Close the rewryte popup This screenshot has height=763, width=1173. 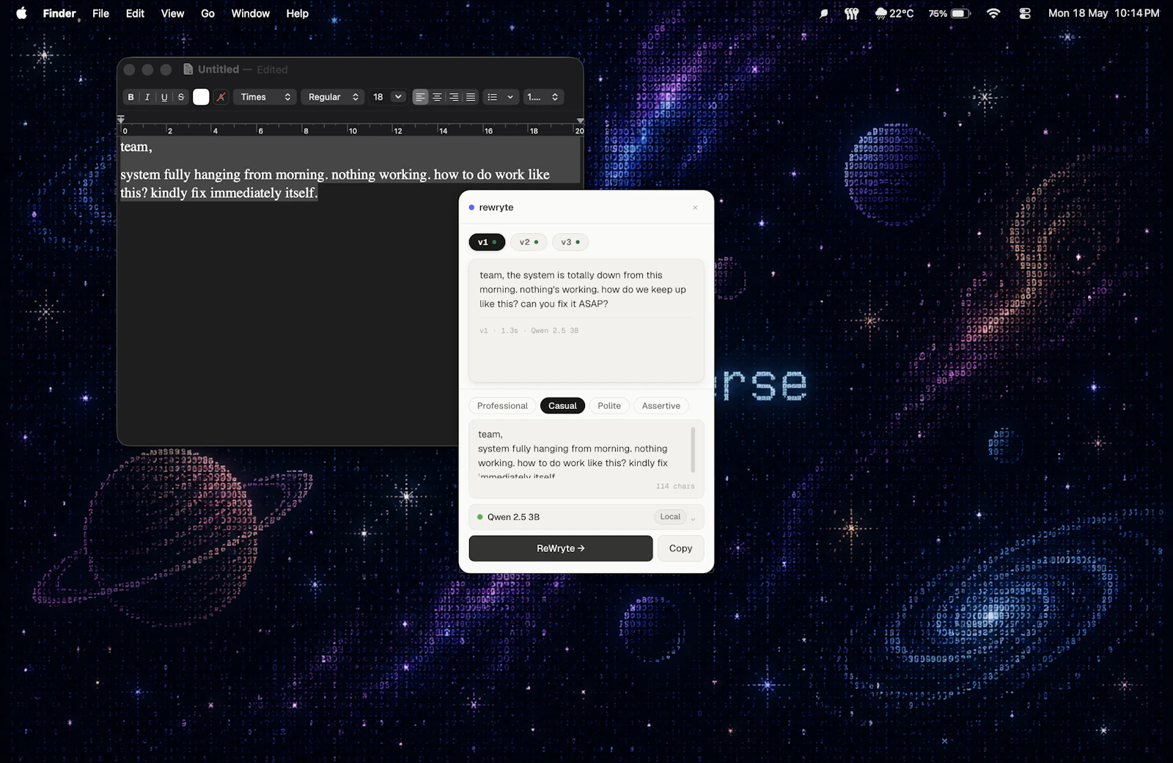[x=695, y=207]
